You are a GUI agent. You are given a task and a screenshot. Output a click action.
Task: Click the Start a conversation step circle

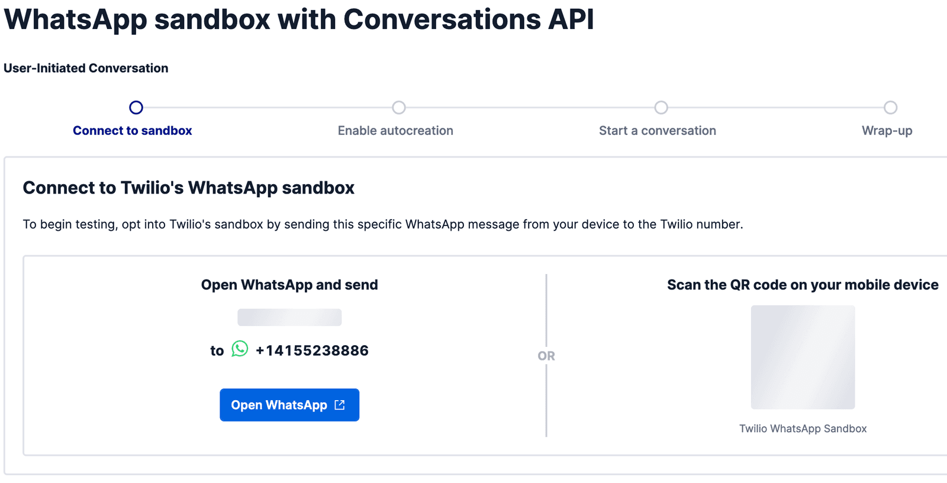click(661, 108)
